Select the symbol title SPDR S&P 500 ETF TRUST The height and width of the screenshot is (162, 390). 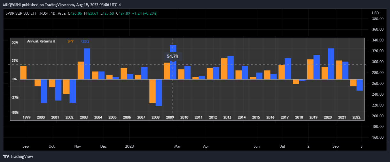coord(27,13)
